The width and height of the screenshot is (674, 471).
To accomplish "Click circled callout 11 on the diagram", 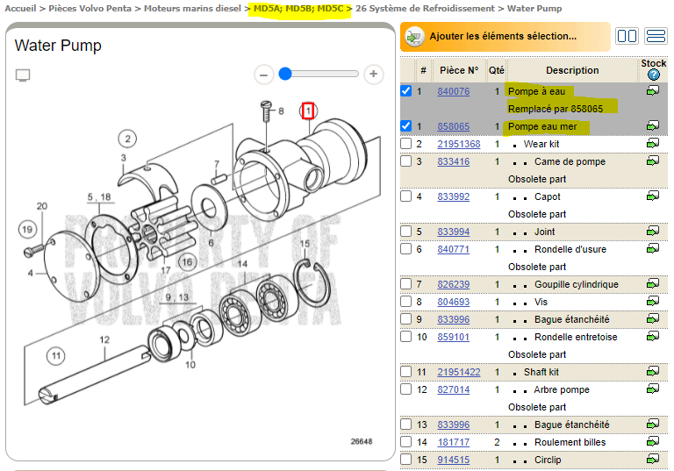I will [56, 356].
